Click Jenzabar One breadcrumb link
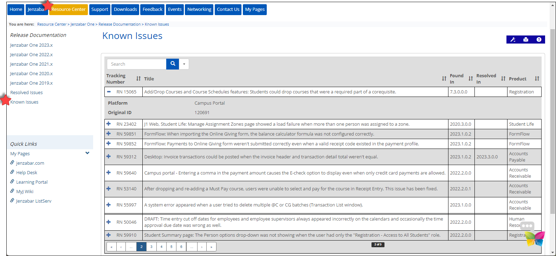Screen dimensions: 556x256 (82, 24)
